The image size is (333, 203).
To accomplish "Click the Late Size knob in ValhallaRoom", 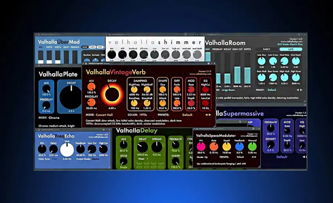I will [x=261, y=61].
